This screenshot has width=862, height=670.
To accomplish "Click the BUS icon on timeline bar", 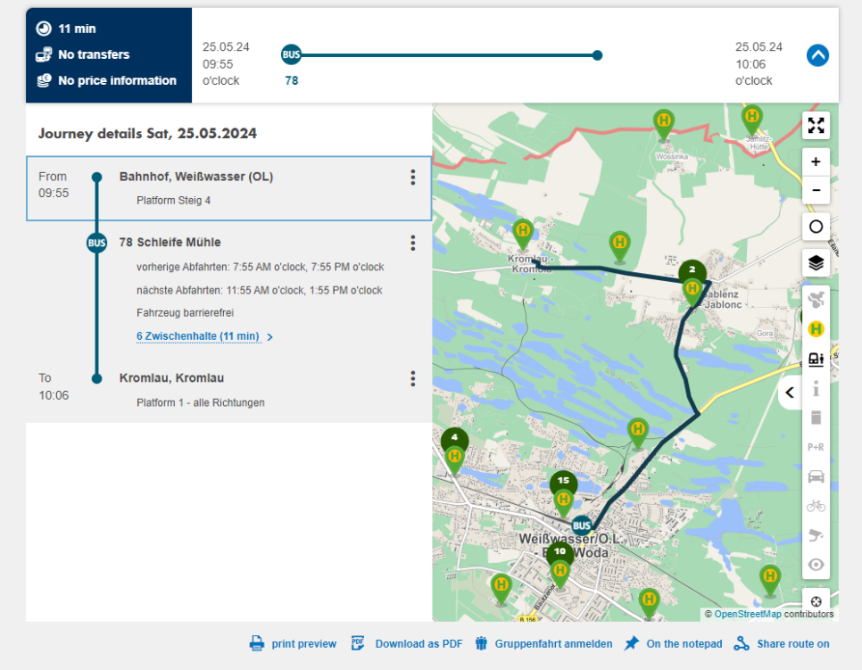I will (292, 54).
